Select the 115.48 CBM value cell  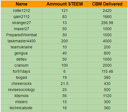(107, 71)
